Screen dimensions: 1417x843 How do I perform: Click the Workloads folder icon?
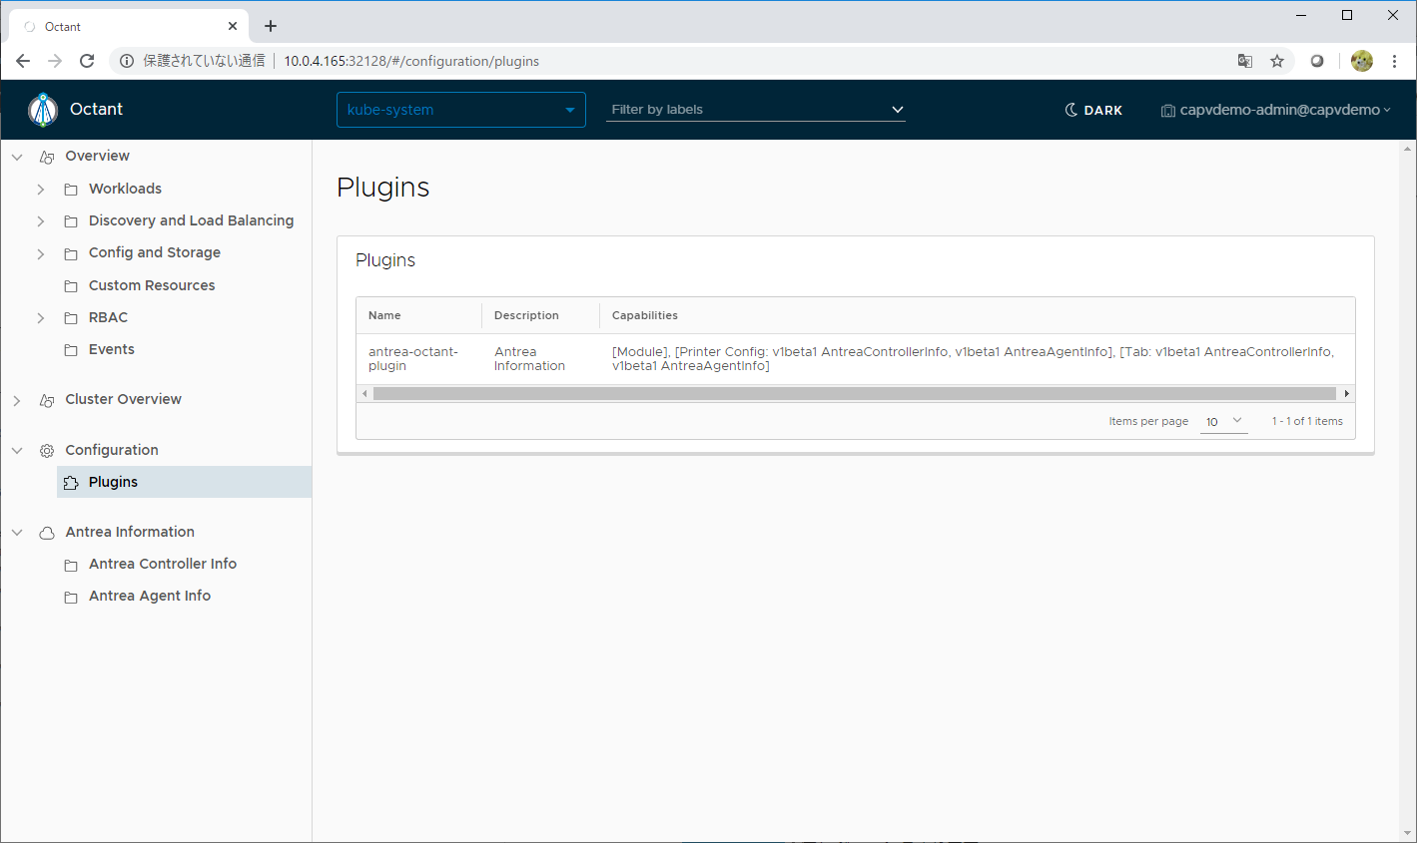(71, 190)
